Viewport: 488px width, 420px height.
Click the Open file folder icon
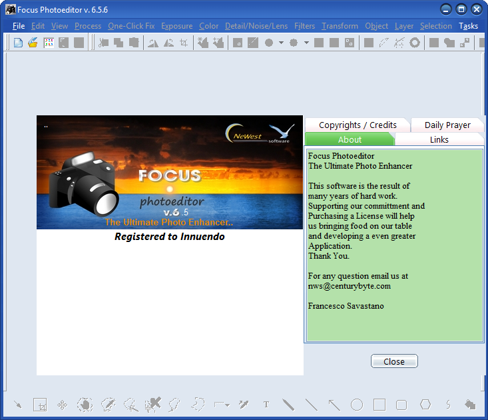coord(33,43)
